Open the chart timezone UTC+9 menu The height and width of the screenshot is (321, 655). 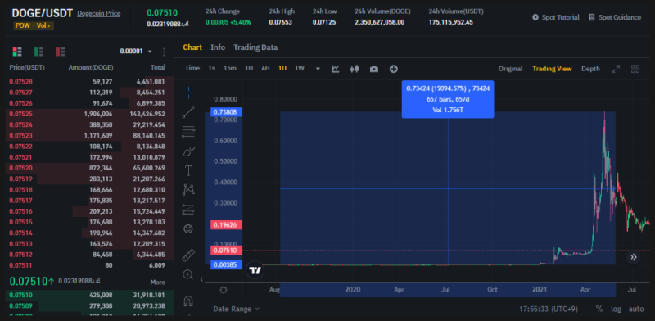(549, 309)
